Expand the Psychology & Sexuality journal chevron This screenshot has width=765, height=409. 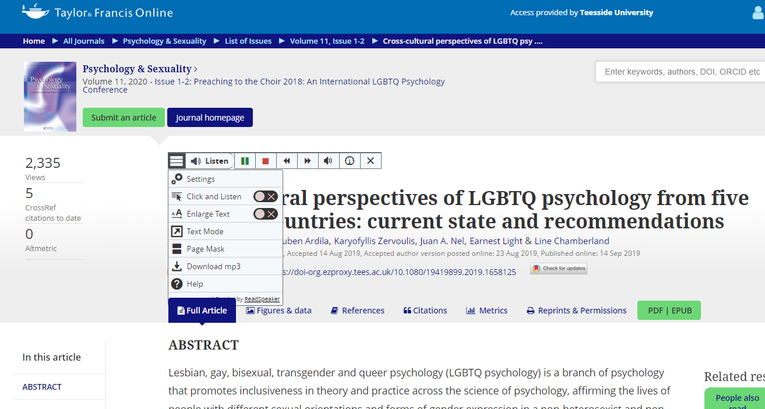pyautogui.click(x=196, y=69)
